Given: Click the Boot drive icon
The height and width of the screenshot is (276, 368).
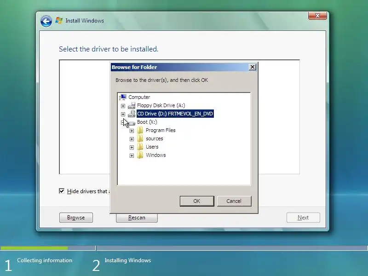Looking at the screenshot, I should 132,122.
